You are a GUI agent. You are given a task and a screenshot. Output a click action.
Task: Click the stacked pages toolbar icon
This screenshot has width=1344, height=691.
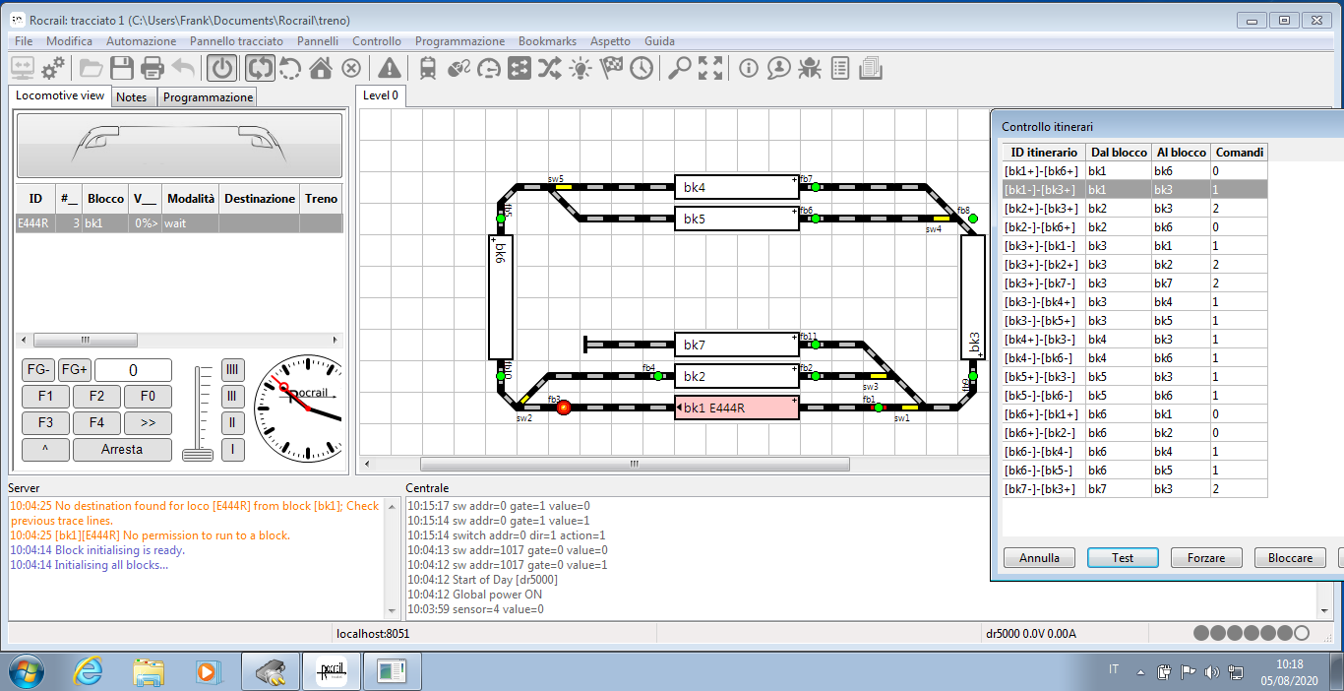point(871,68)
